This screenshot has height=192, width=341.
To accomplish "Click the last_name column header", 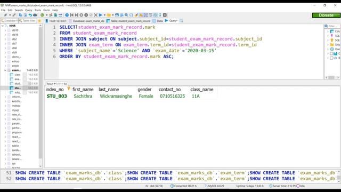I will click(109, 90).
